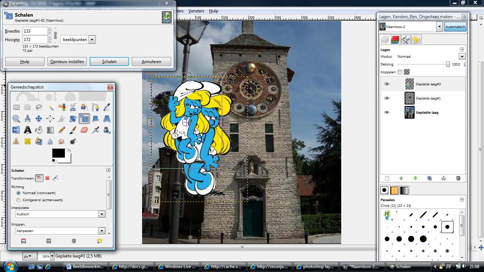Screen dimensions: 484x272
Task: Open the Naamloos-2 image selector dropdown
Action: [439, 27]
